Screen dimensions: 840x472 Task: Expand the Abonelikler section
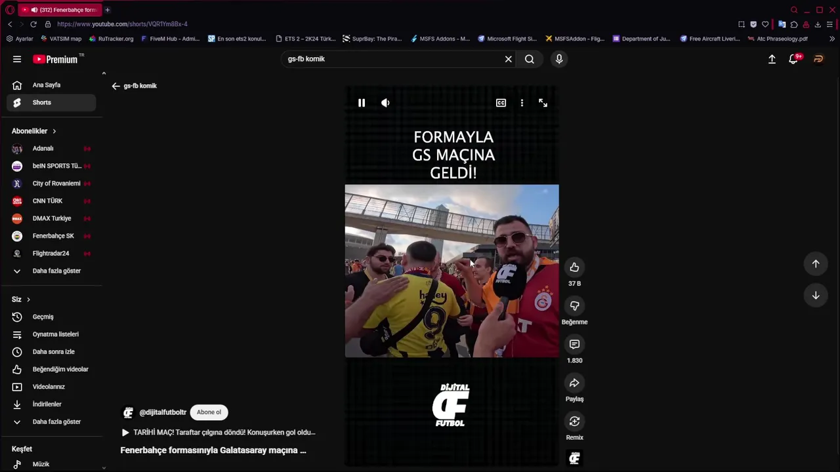pos(34,131)
